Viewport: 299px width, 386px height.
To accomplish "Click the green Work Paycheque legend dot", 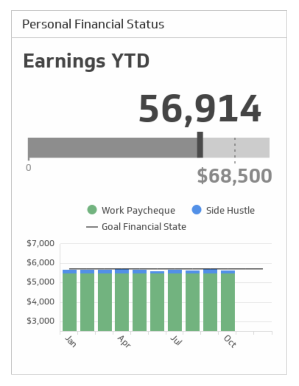I will [x=92, y=210].
